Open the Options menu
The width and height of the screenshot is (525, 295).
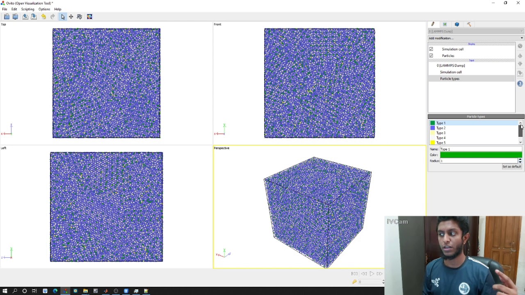44,9
